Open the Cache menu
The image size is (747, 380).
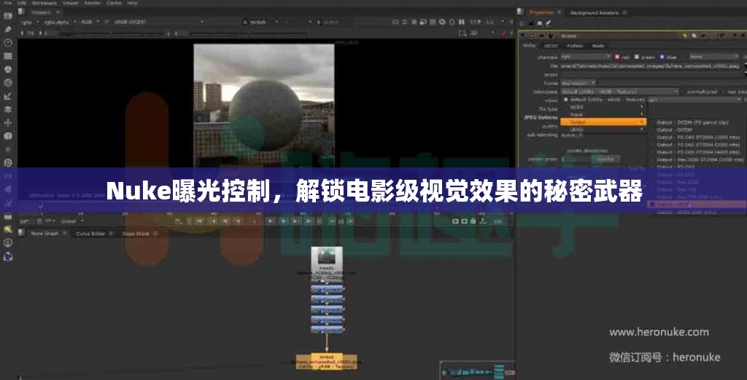coord(114,3)
